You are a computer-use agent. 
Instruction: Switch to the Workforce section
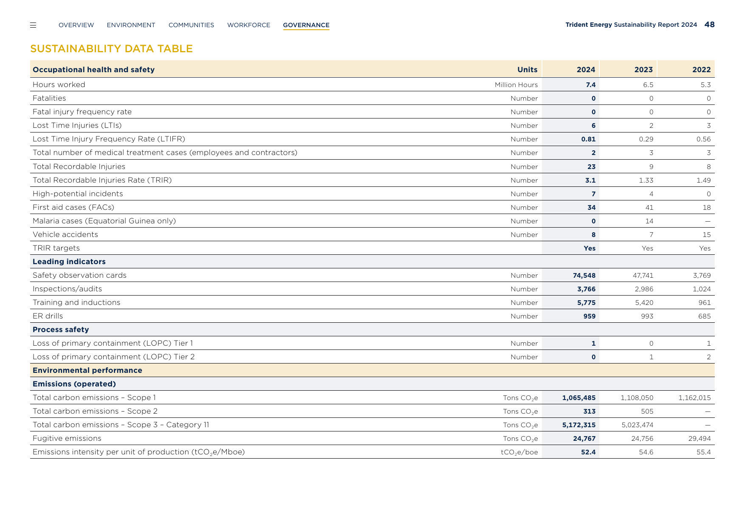(x=248, y=25)
